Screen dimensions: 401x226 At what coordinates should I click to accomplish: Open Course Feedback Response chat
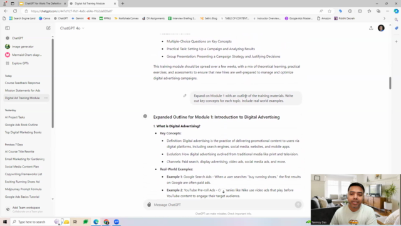[23, 83]
